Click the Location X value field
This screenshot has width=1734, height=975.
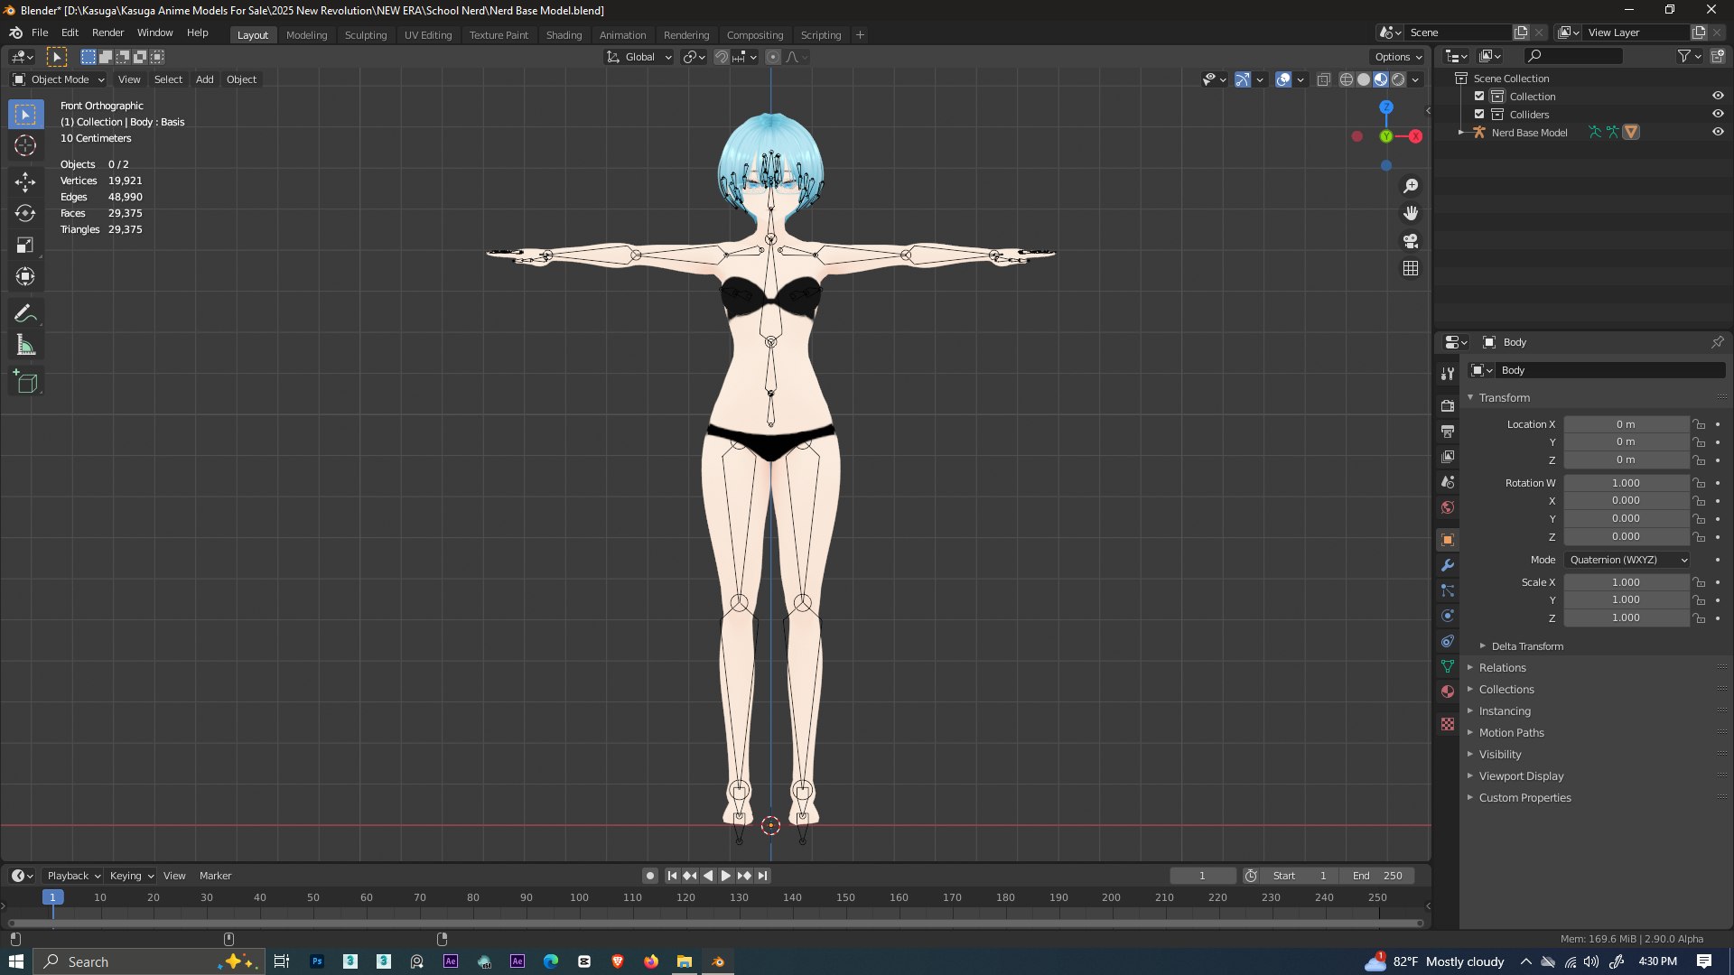[x=1626, y=424]
